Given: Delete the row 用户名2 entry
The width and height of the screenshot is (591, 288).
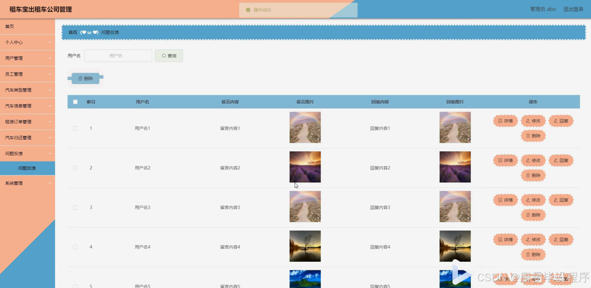Looking at the screenshot, I should pos(533,176).
